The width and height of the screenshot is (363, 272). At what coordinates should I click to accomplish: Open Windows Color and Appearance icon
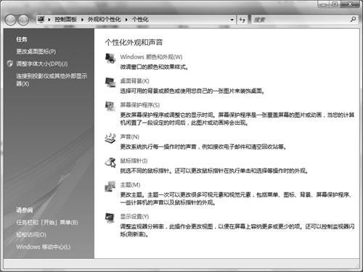[x=110, y=58]
